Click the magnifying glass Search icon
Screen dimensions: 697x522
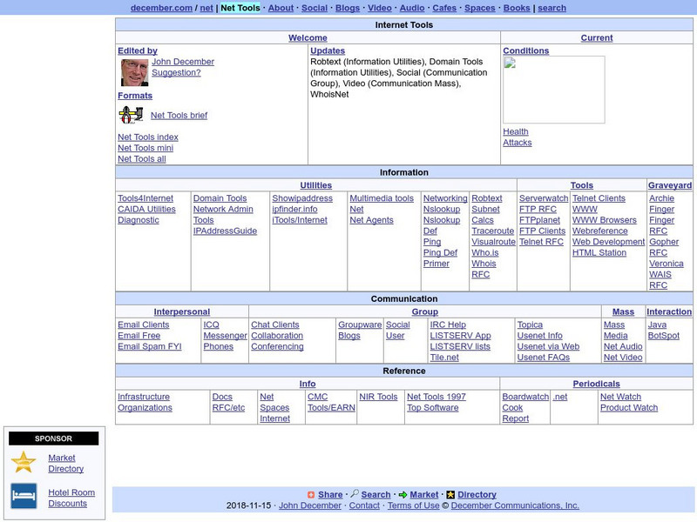point(353,494)
